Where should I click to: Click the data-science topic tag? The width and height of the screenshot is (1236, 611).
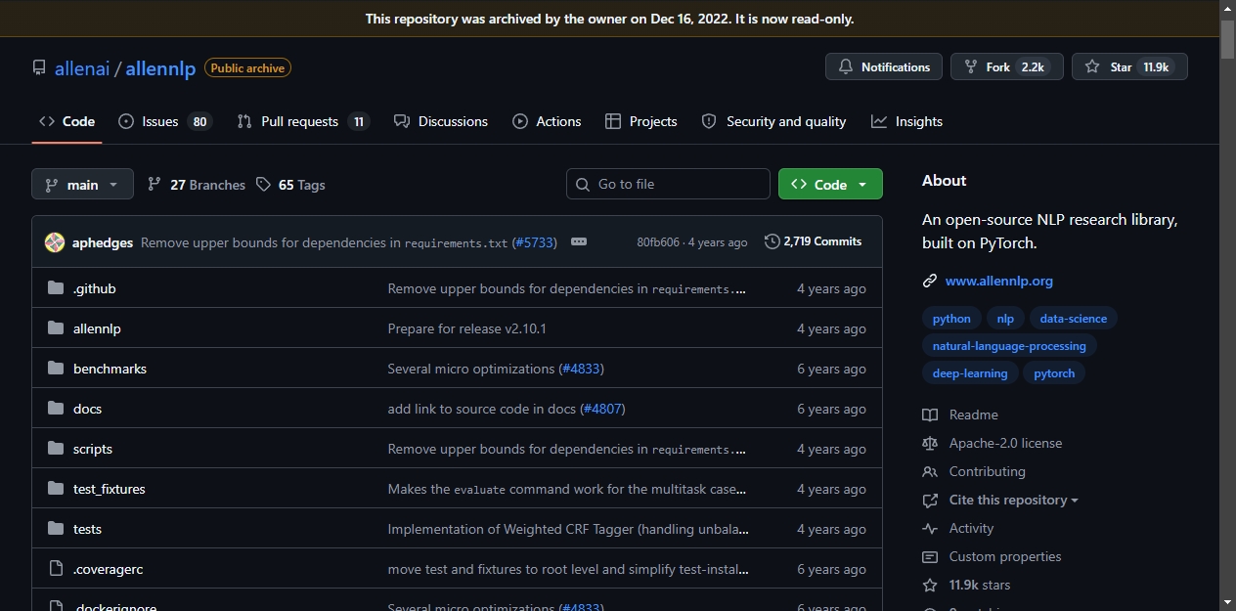[x=1074, y=319]
